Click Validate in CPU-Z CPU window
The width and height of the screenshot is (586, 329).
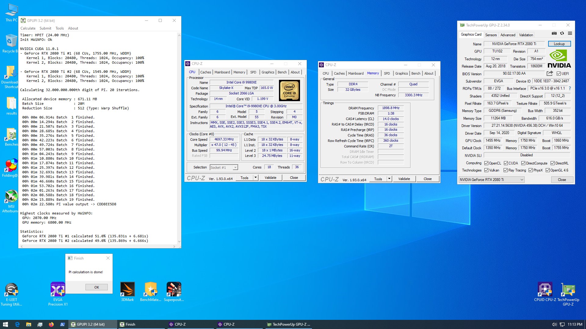click(270, 178)
